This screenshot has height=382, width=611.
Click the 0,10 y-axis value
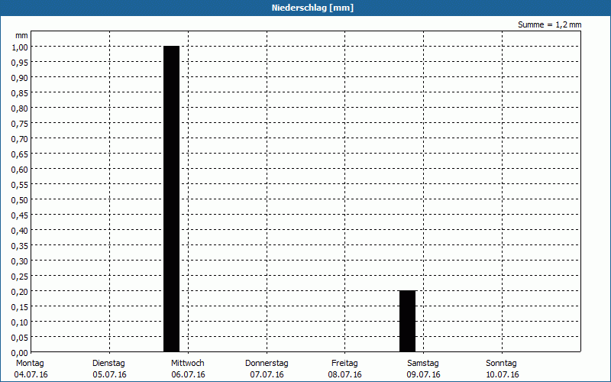(x=20, y=322)
